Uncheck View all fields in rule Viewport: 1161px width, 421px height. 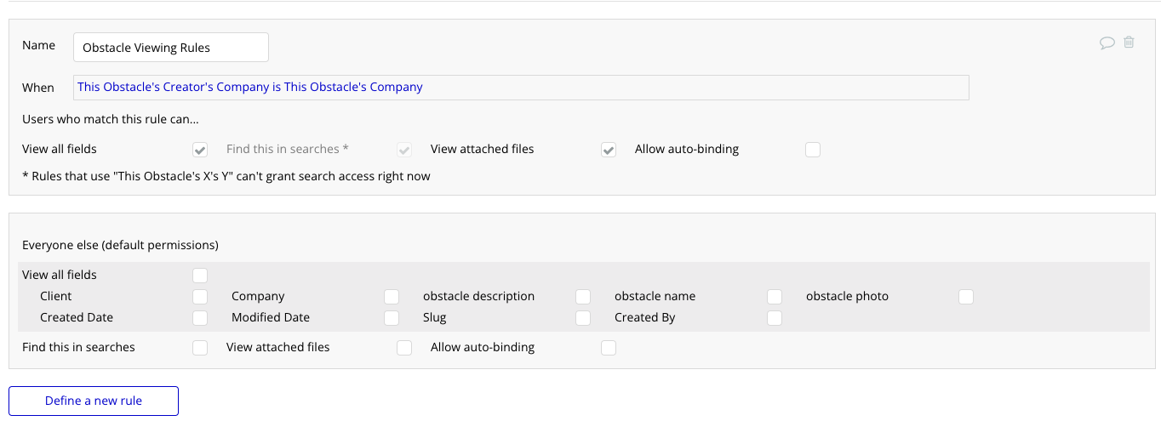click(x=200, y=150)
